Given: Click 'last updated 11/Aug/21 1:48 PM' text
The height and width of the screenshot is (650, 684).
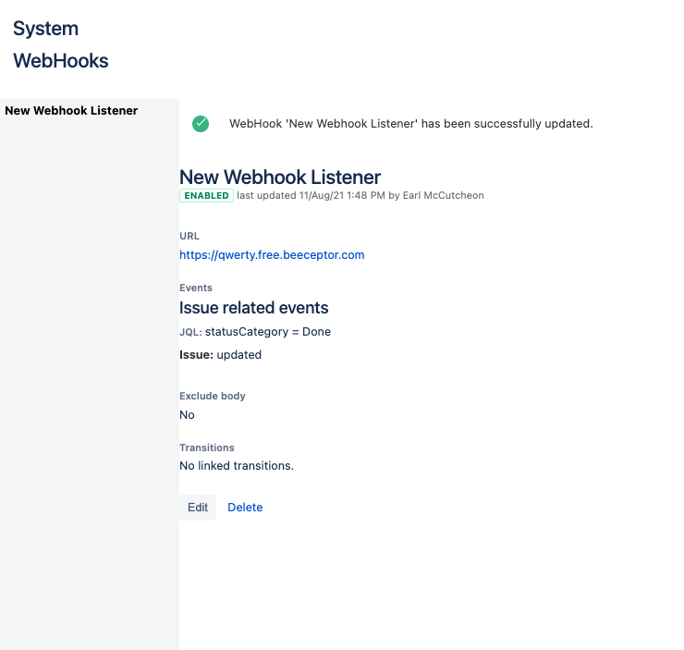Looking at the screenshot, I should click(x=311, y=195).
